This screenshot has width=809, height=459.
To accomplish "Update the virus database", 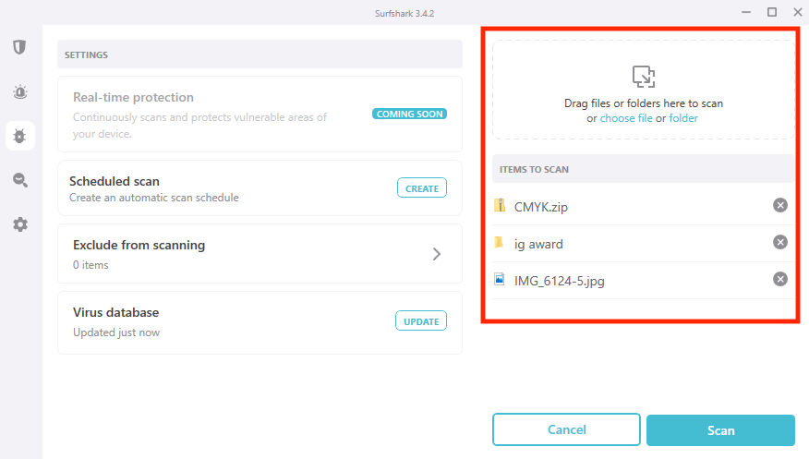I will [421, 320].
